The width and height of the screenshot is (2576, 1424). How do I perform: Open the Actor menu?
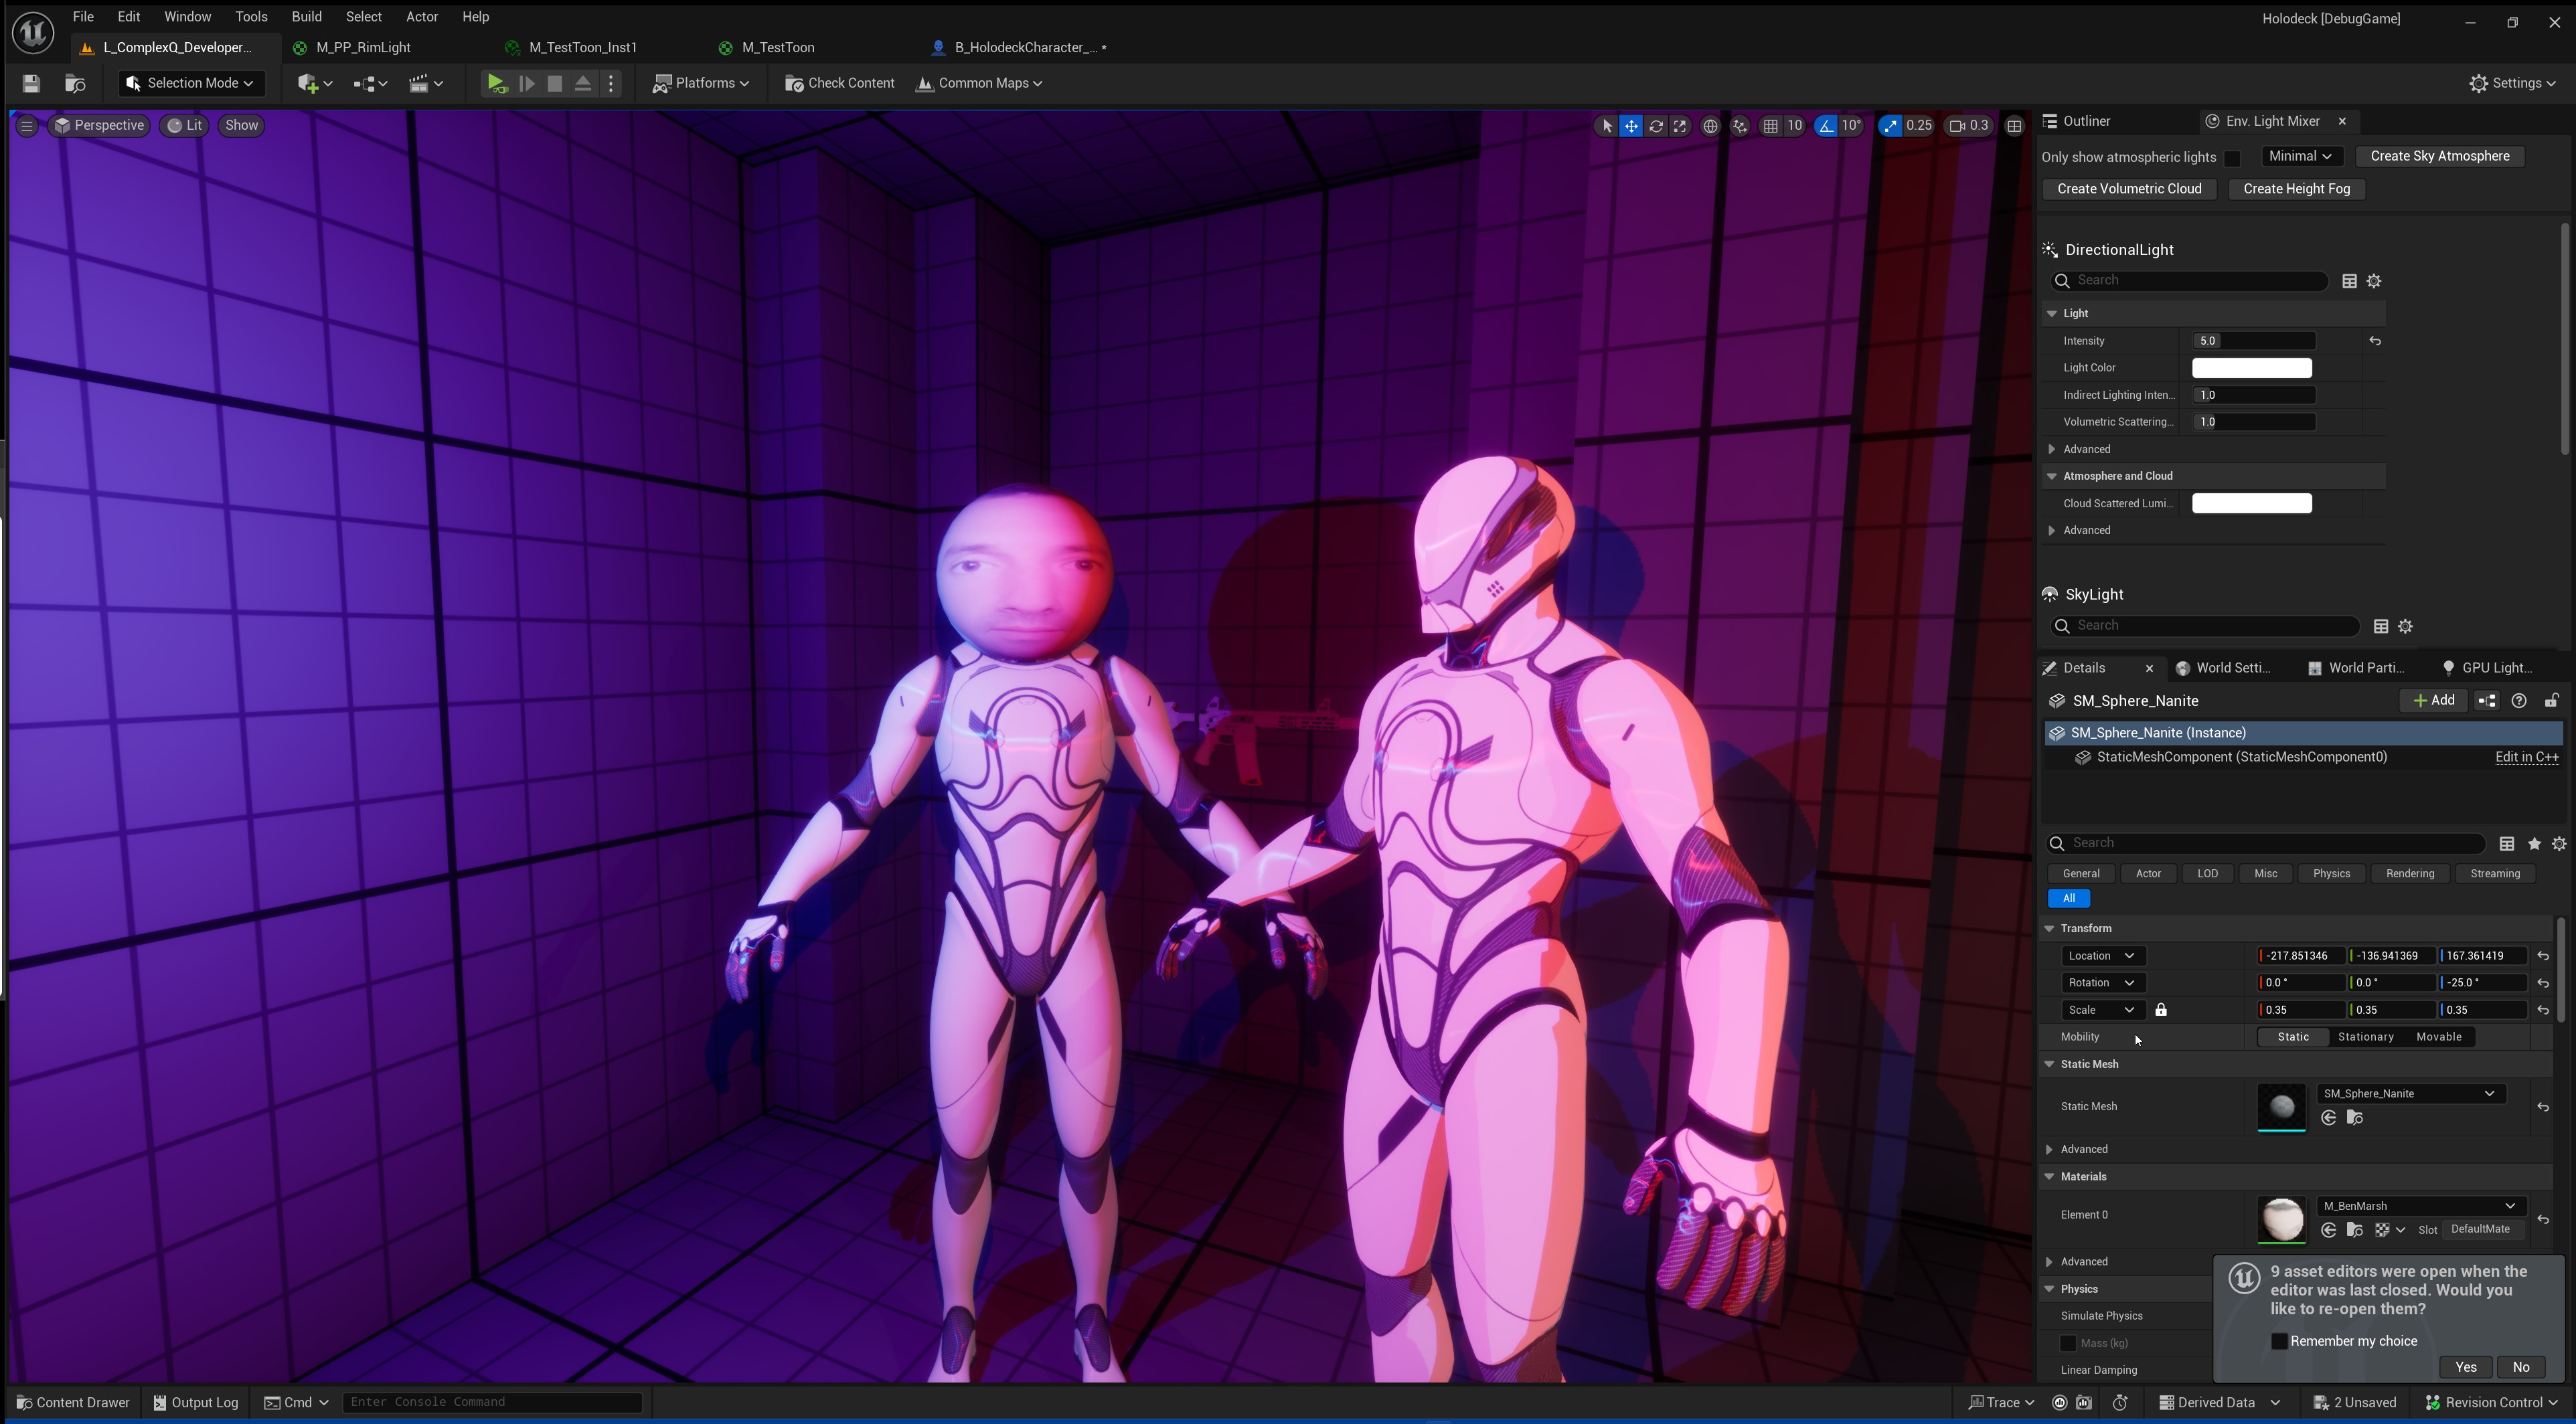(x=421, y=17)
